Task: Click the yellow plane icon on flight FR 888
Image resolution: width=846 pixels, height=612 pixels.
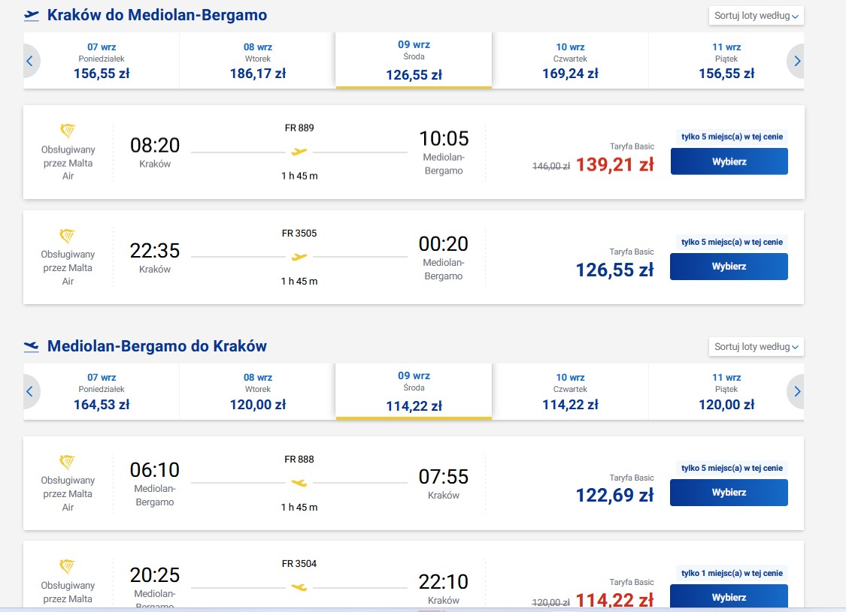Action: click(x=299, y=483)
